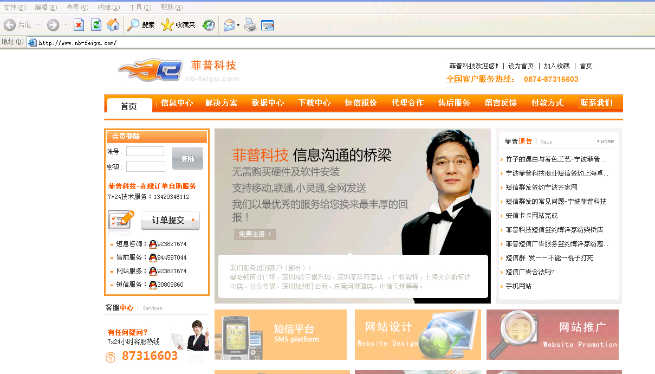Image resolution: width=655 pixels, height=374 pixels.
Task: Click the QQ penguin icon beside 售前服务
Action: tap(153, 257)
